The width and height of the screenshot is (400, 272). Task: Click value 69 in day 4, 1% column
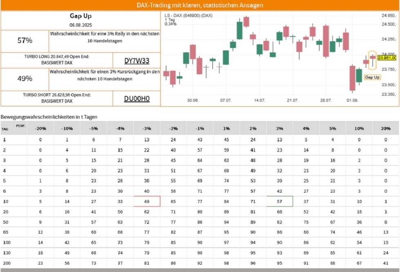click(x=226, y=171)
